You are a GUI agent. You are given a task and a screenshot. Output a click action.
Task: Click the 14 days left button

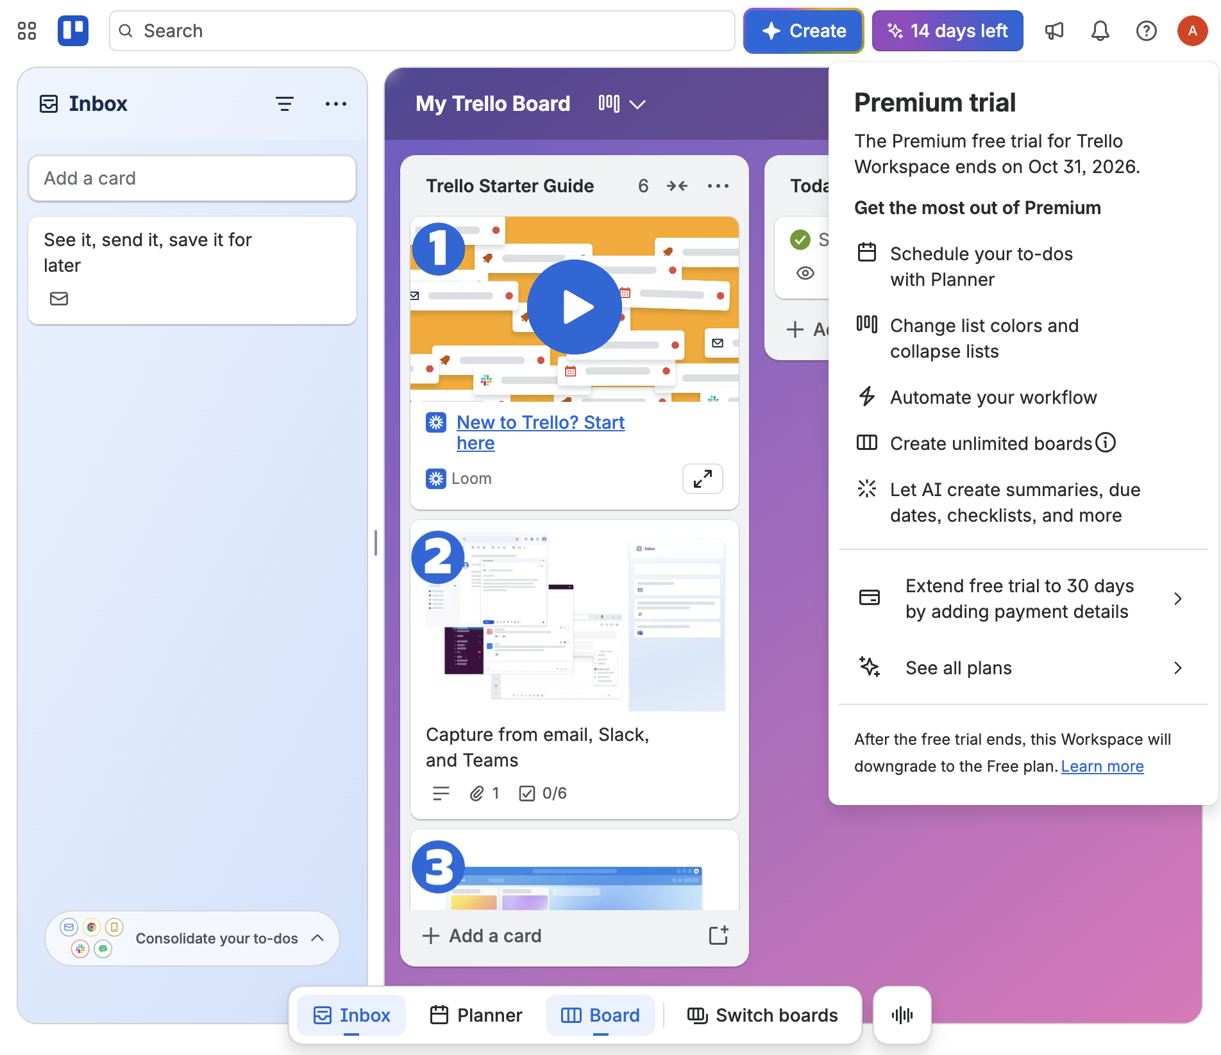(x=947, y=31)
